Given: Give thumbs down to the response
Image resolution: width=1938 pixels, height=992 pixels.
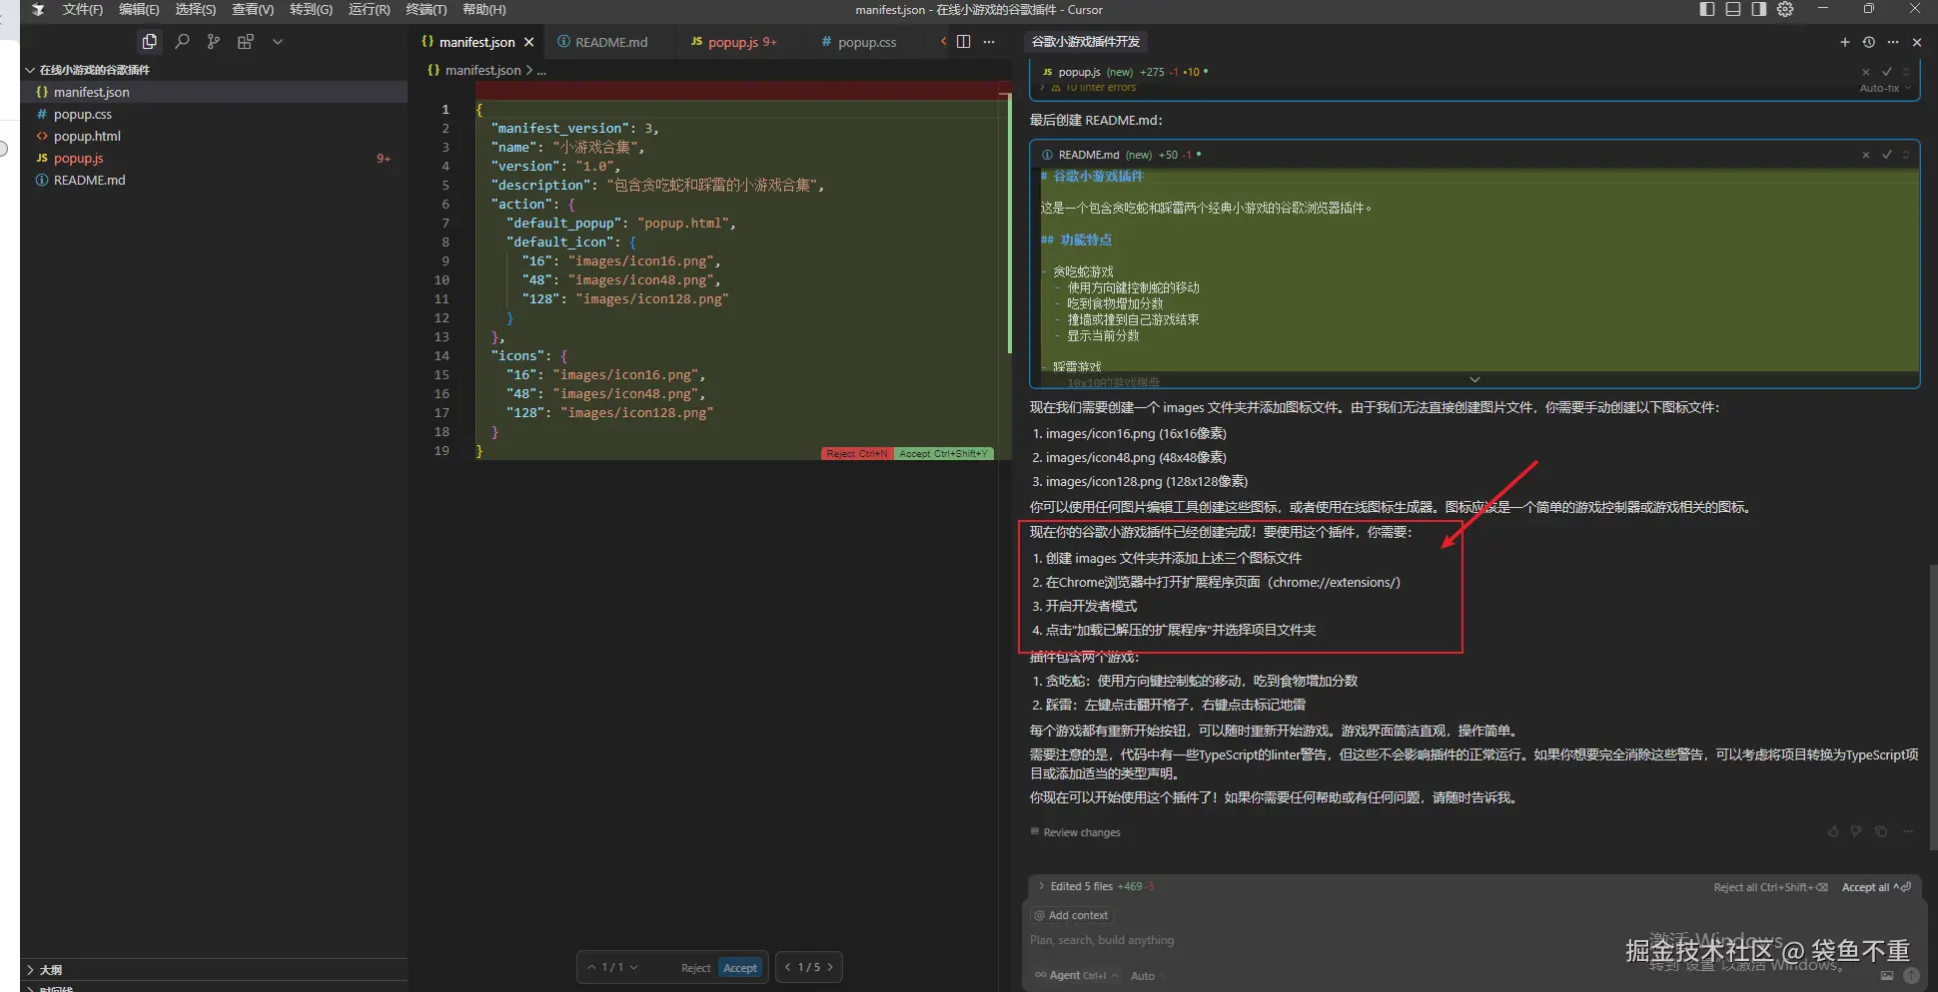Looking at the screenshot, I should [1856, 831].
